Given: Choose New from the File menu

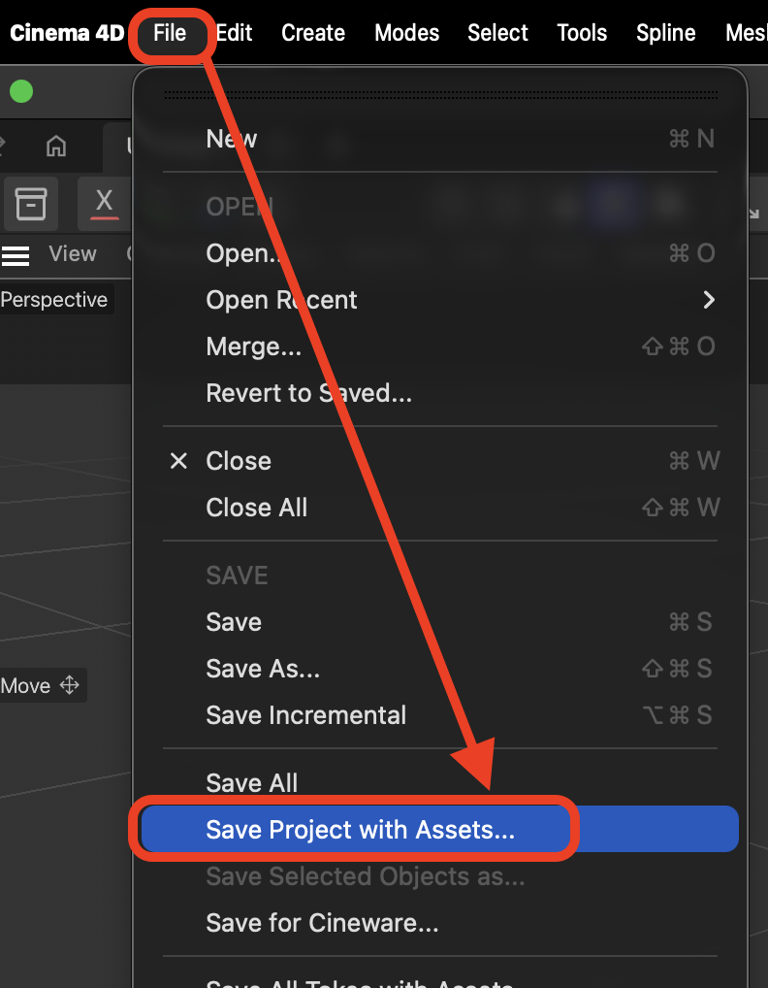Looking at the screenshot, I should pos(440,139).
